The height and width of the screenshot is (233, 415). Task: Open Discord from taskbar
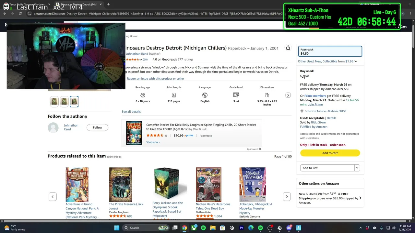pyautogui.click(x=289, y=228)
